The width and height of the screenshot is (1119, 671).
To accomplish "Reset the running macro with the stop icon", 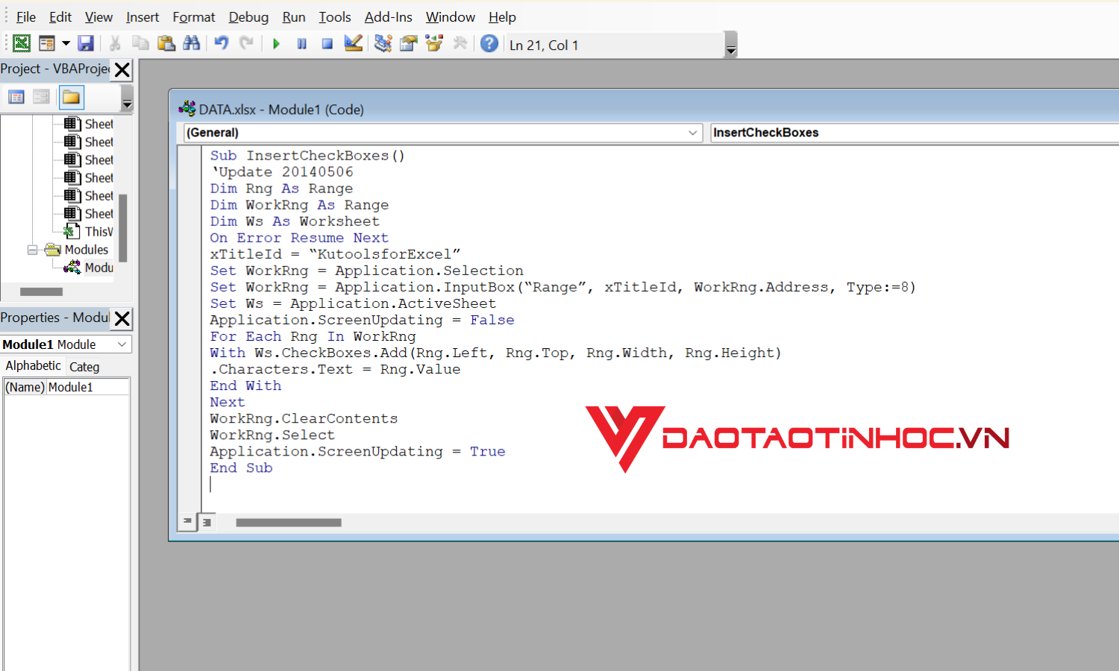I will pyautogui.click(x=327, y=43).
